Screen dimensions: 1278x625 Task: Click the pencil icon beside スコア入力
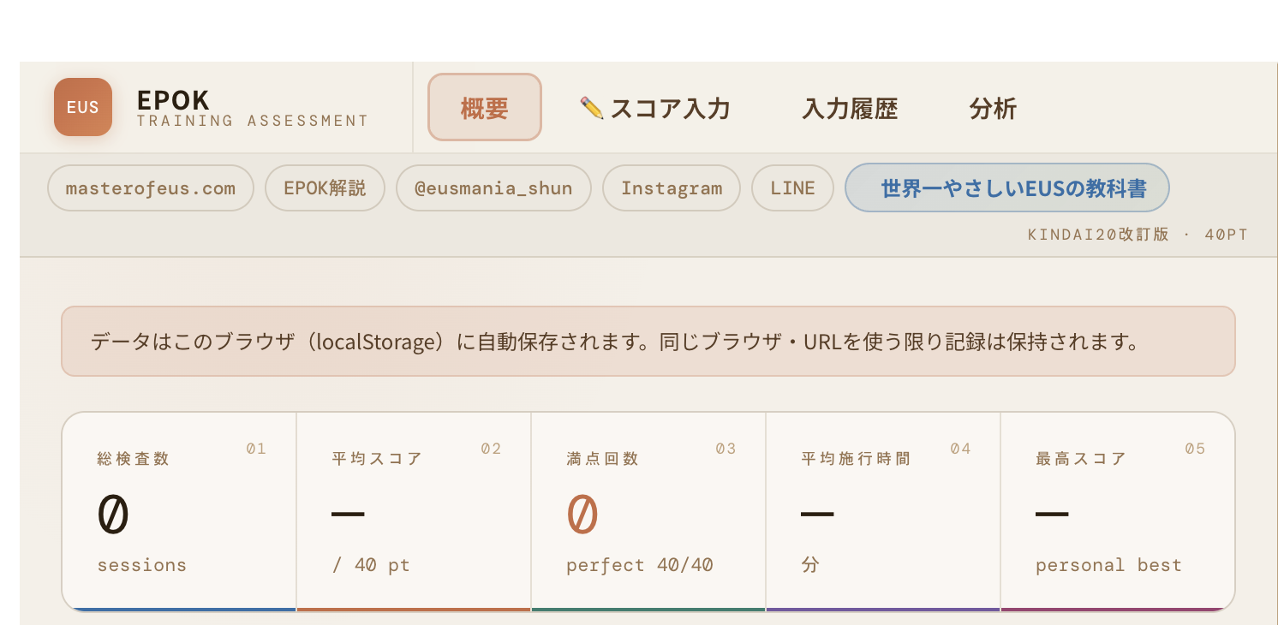pyautogui.click(x=591, y=108)
